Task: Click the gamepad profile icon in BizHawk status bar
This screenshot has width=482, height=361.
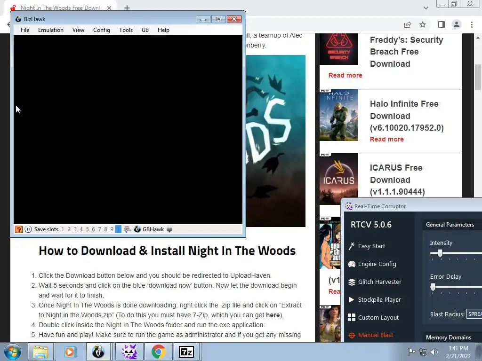Action: [x=127, y=229]
